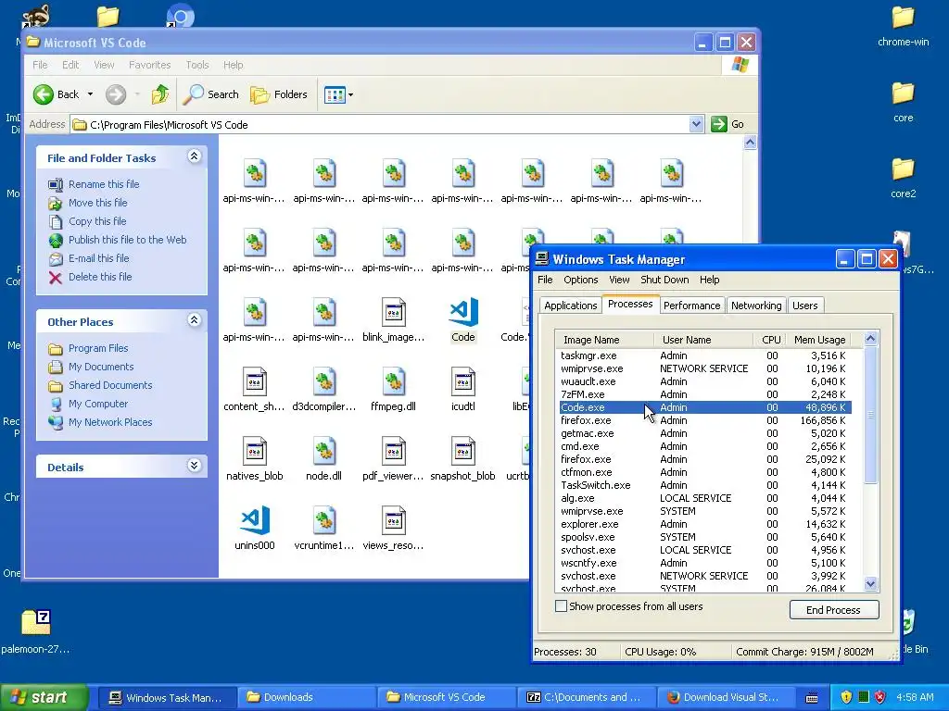Collapse the File and Folder Tasks panel
Image resolution: width=949 pixels, height=711 pixels.
[x=195, y=156]
